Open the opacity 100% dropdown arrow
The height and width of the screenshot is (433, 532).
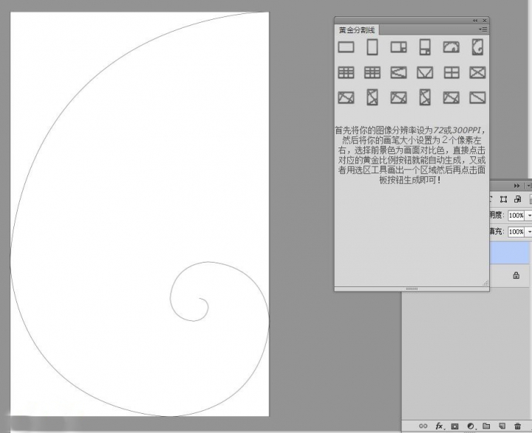528,215
